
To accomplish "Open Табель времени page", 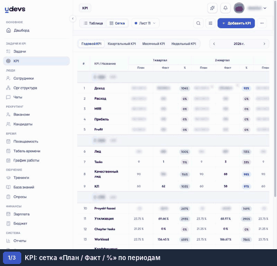I will click(27, 151).
